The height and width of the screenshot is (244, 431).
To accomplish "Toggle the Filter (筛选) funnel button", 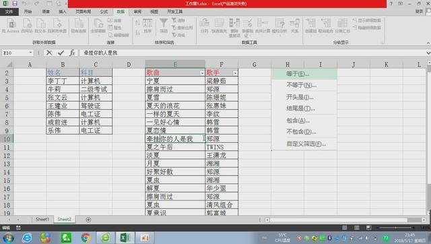I will point(164,26).
